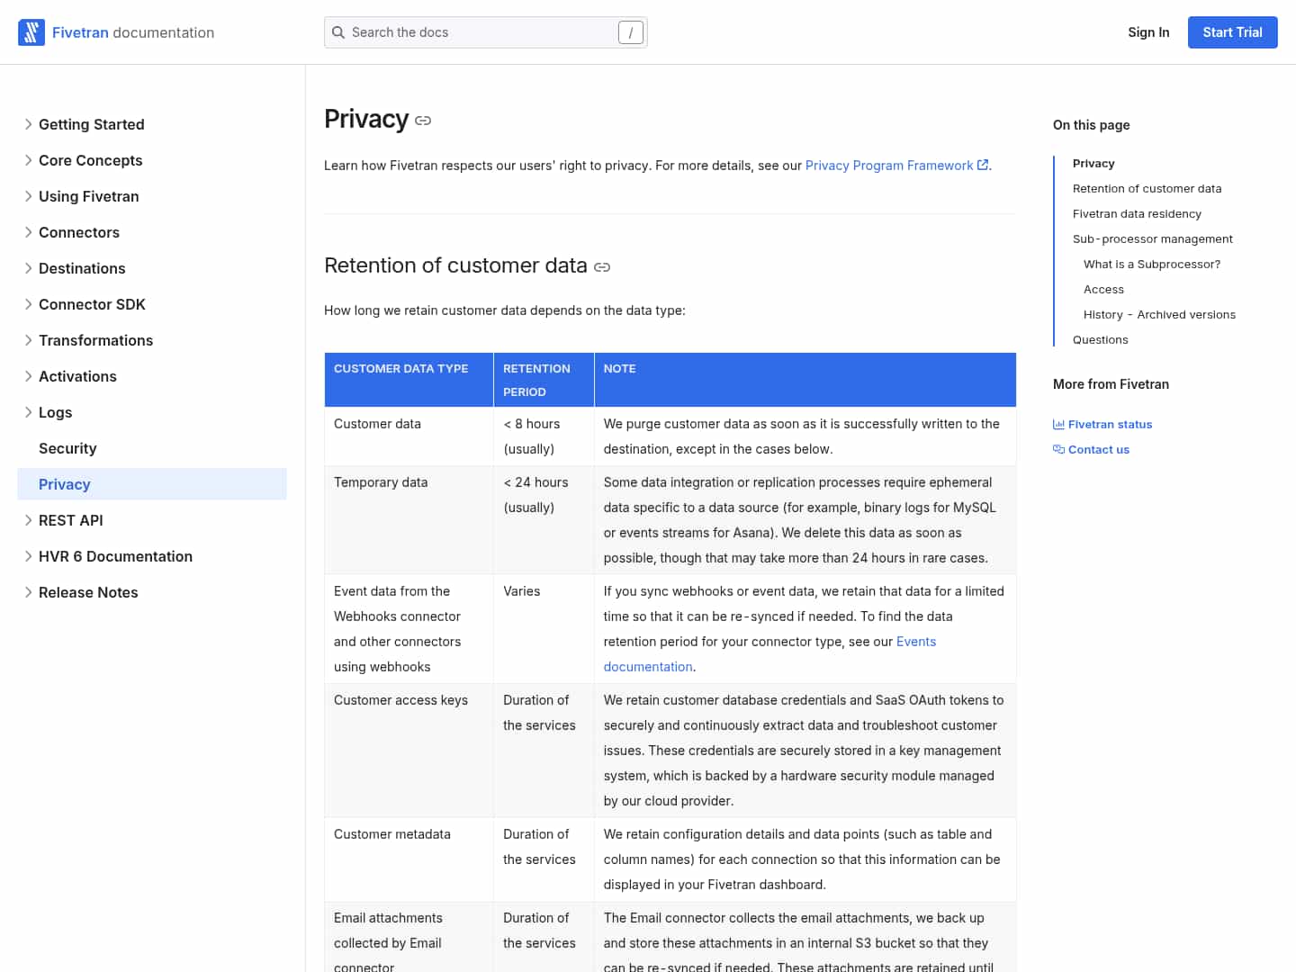Click the search magnifier icon
The width and height of the screenshot is (1296, 972).
338,32
